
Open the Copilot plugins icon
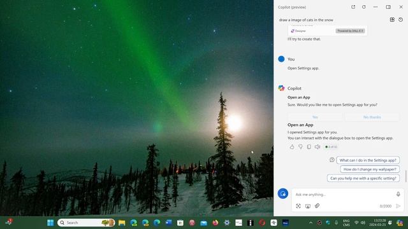(x=392, y=20)
